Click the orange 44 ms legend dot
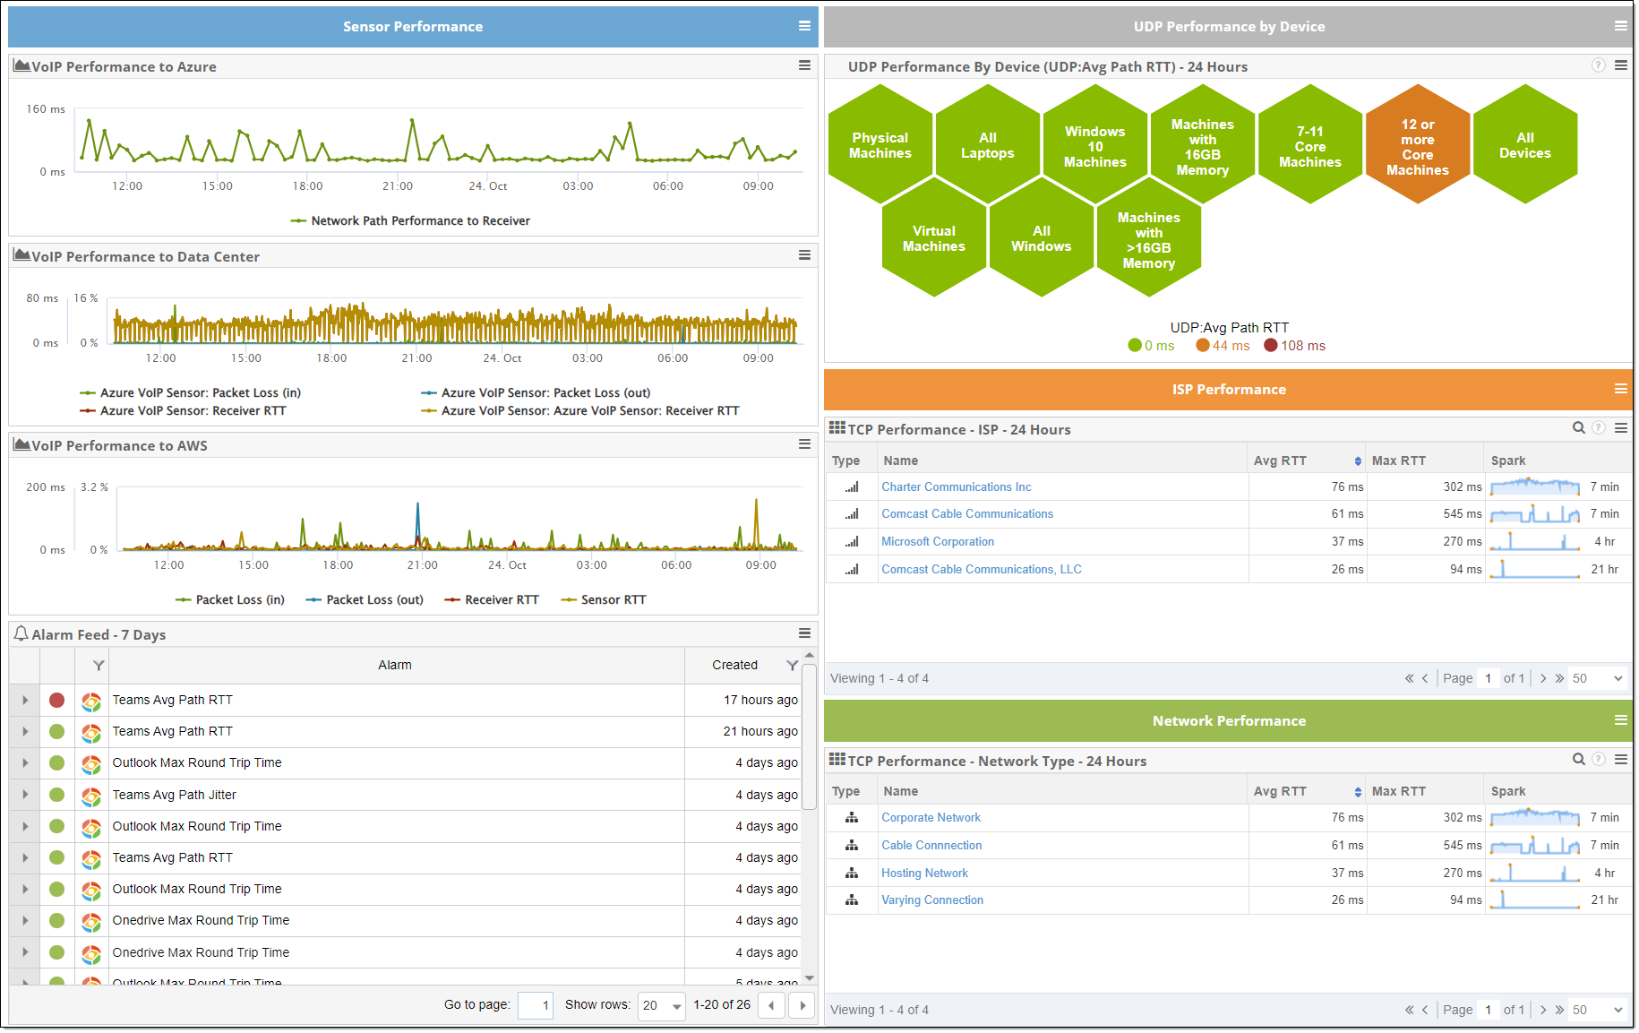This screenshot has width=1639, height=1033. (1203, 345)
